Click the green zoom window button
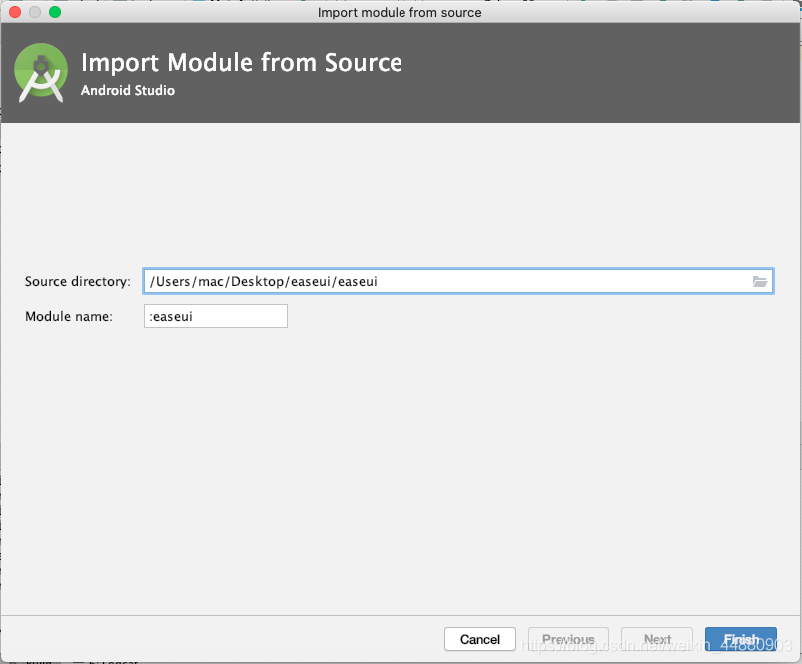 click(x=55, y=12)
